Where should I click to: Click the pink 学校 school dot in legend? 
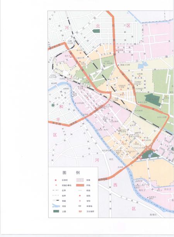(x=80, y=201)
